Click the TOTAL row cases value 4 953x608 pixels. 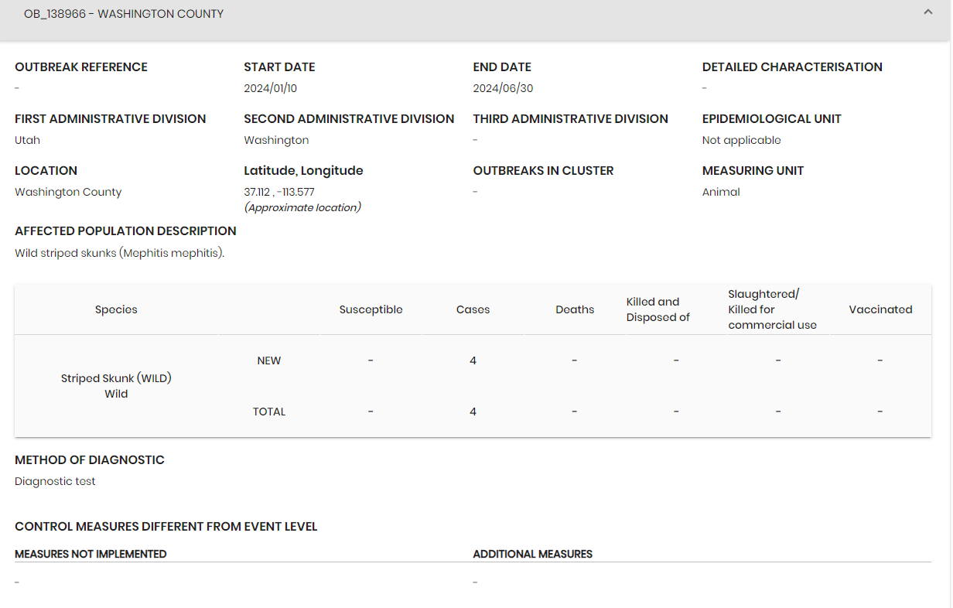pos(473,412)
